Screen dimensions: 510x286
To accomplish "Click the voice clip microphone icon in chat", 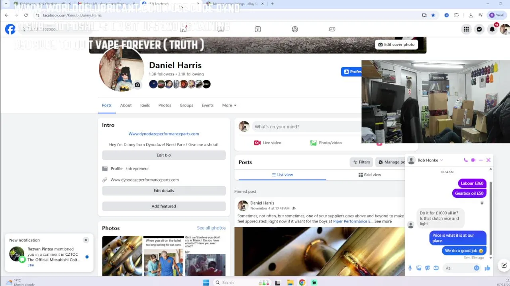I will coord(410,268).
